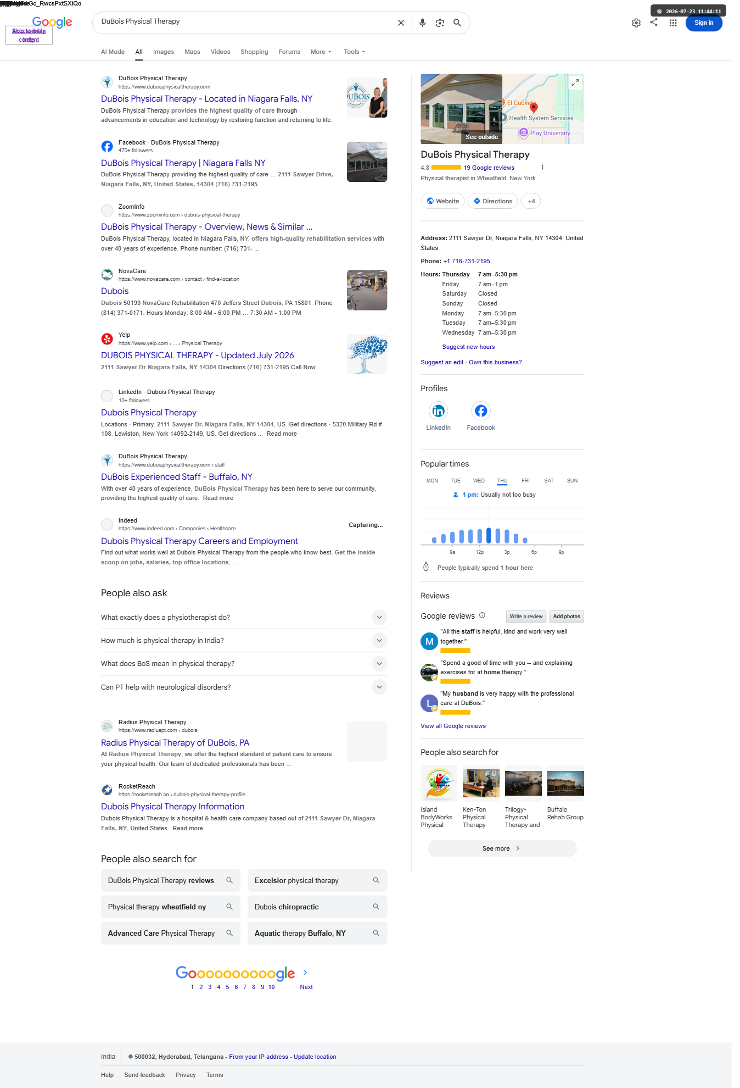Call phone number +1 716-731-2195
Viewport: 740px width, 1088px height.
(467, 261)
